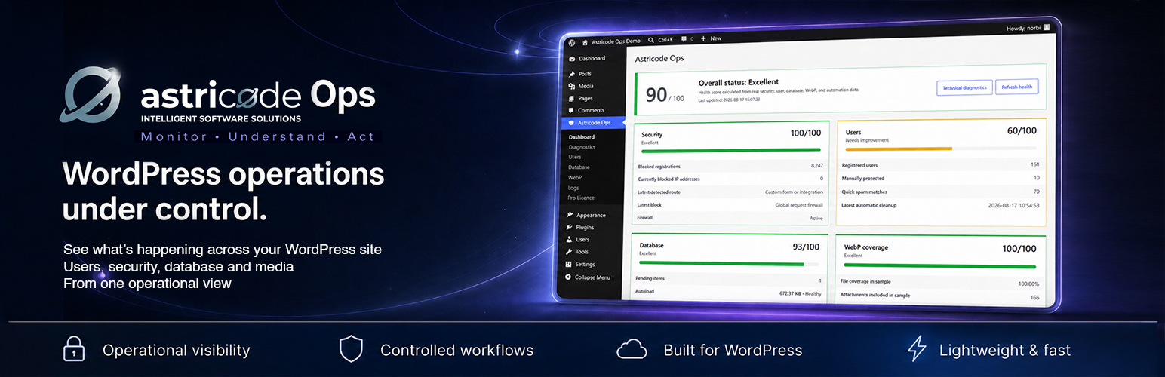Click the cloud icon beside Built for WordPress

pyautogui.click(x=632, y=350)
